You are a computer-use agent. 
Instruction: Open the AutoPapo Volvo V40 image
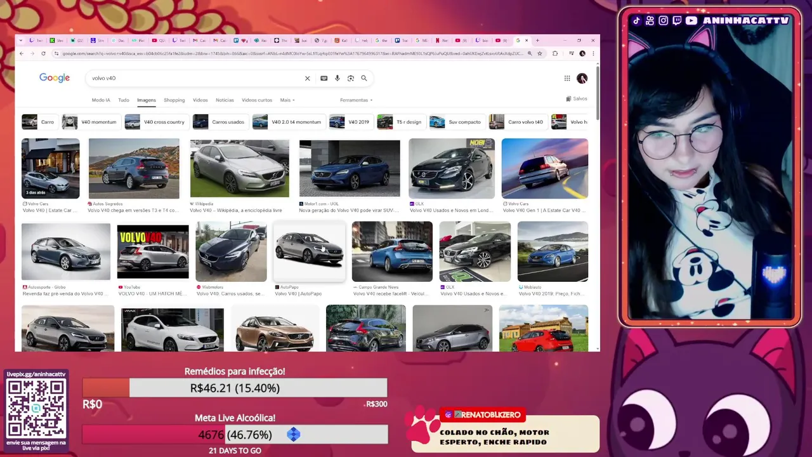(x=309, y=251)
